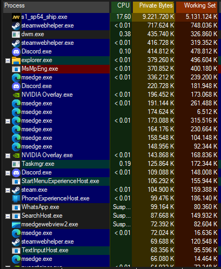Sort by the Private Bytes column header
Image resolution: width=221 pixels, height=269 pixels.
point(153,7)
